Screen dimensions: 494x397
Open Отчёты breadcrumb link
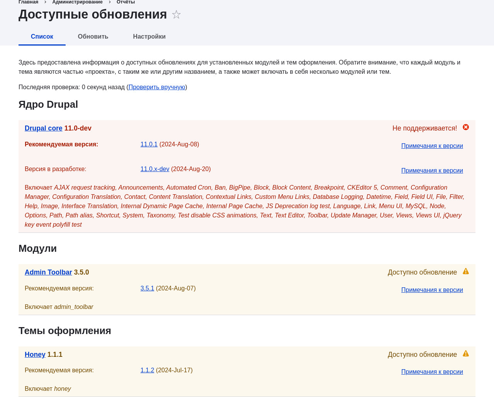[126, 2]
